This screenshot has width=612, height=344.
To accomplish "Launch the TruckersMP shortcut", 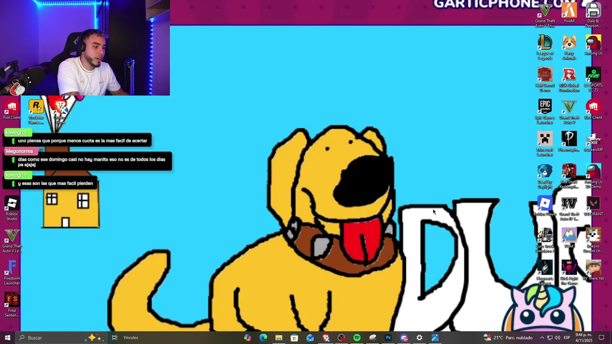I will (593, 142).
